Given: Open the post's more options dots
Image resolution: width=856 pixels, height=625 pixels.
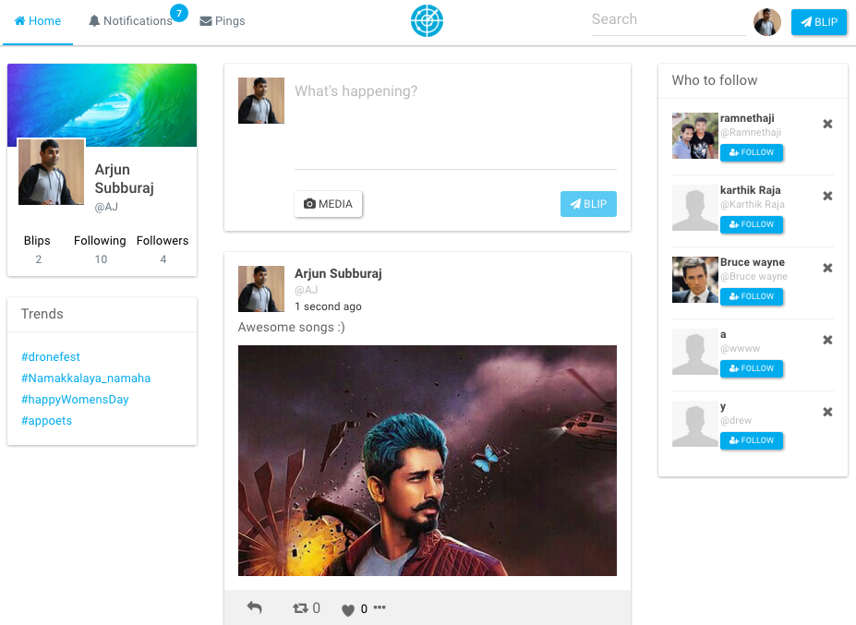Looking at the screenshot, I should point(380,607).
